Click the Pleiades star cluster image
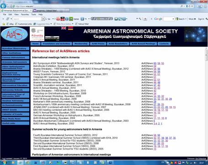 pyautogui.click(x=196, y=35)
